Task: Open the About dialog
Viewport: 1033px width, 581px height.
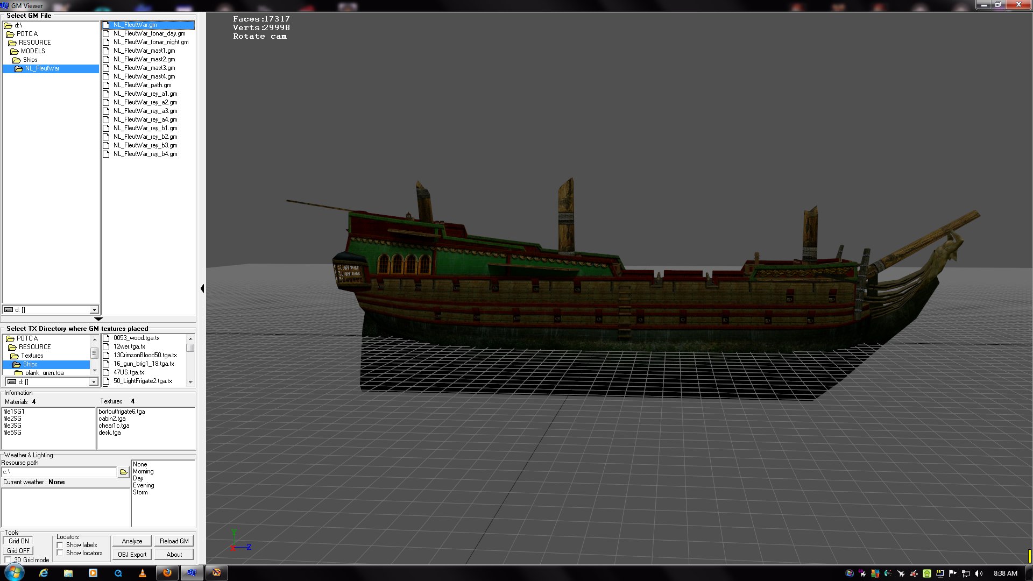Action: [174, 555]
